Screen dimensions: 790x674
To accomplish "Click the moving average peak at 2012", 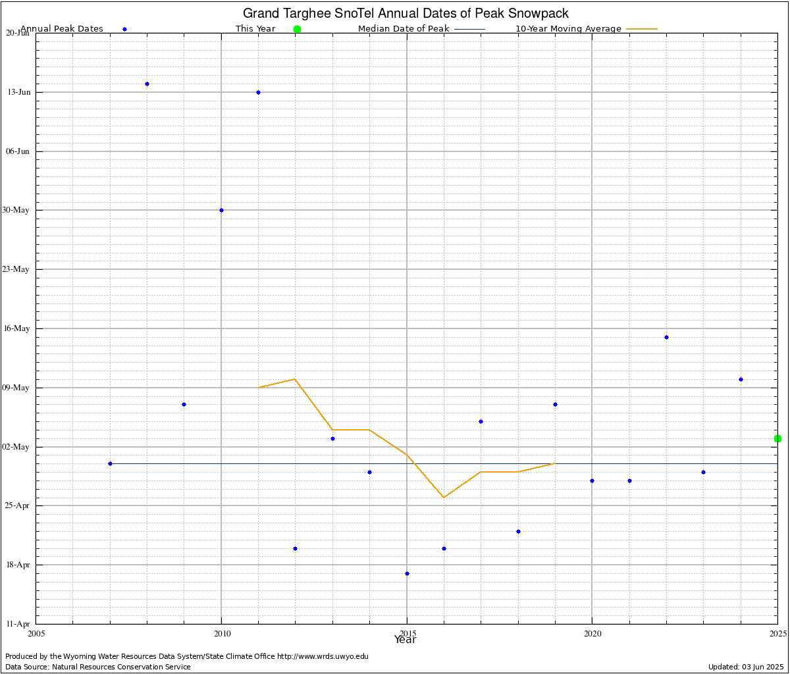I will click(x=295, y=379).
